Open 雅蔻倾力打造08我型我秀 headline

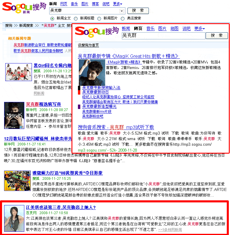67,173
